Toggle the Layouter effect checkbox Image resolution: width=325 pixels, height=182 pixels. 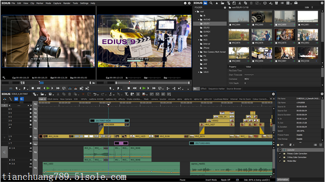point(280,150)
